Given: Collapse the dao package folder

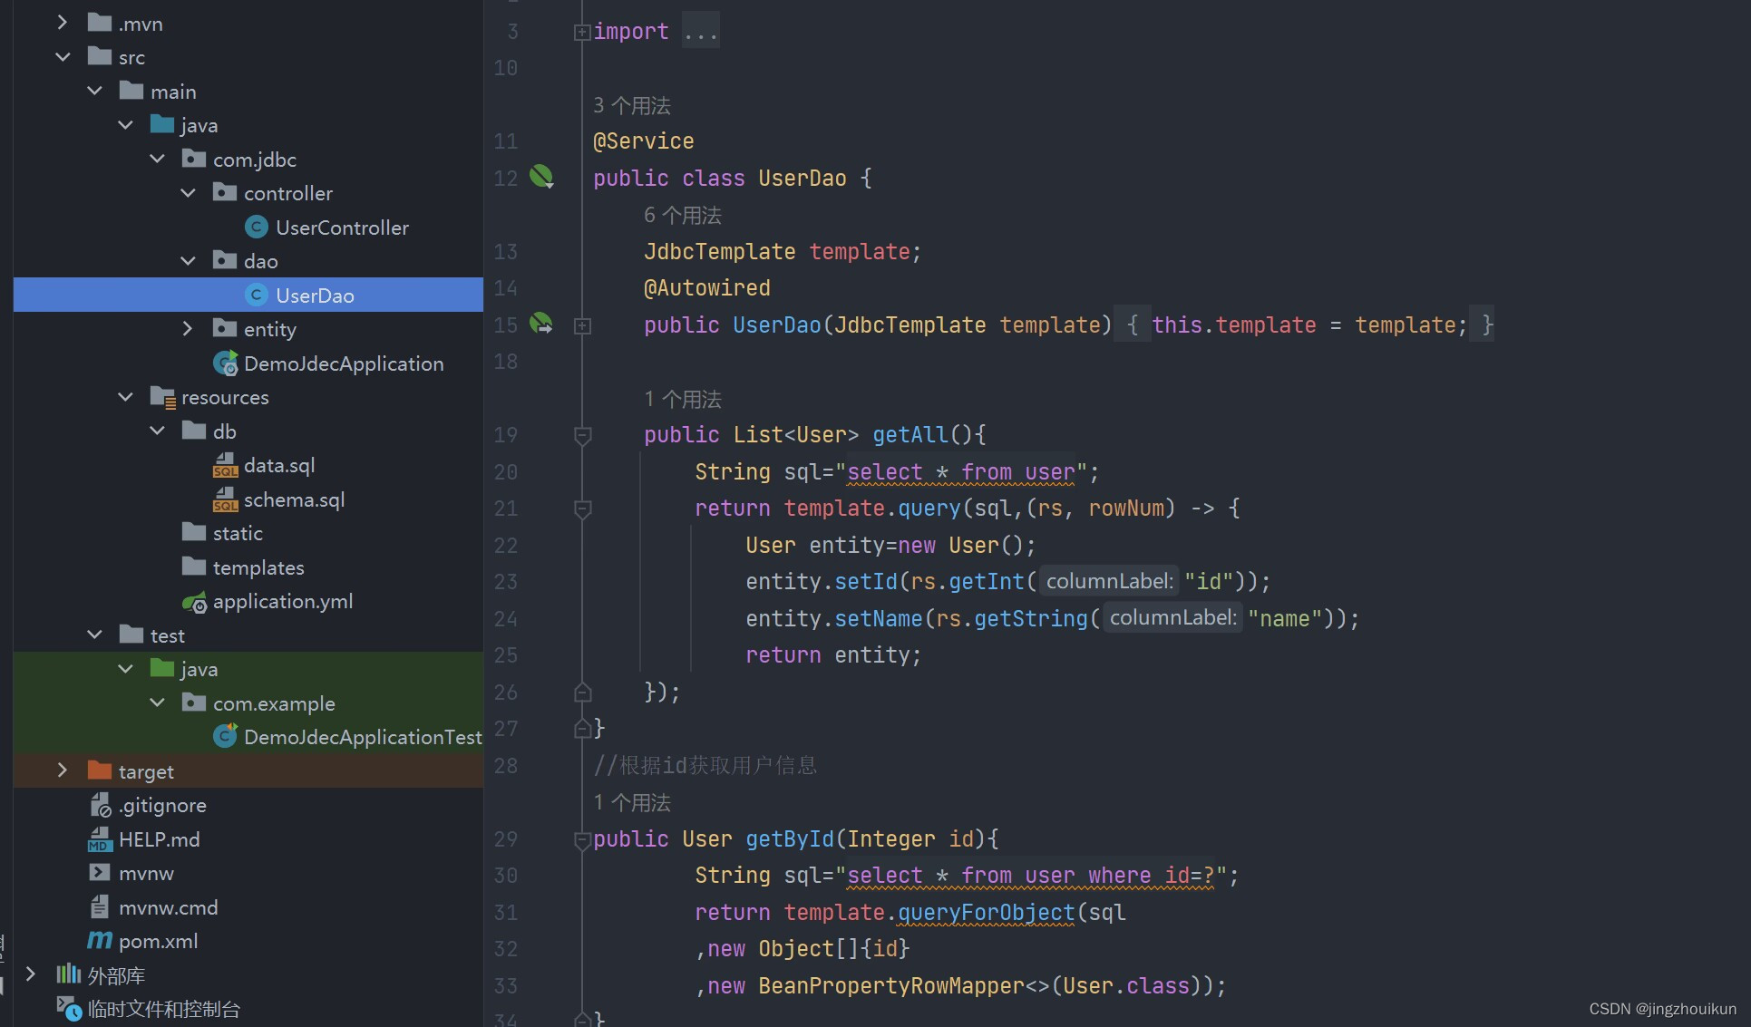Looking at the screenshot, I should [188, 261].
